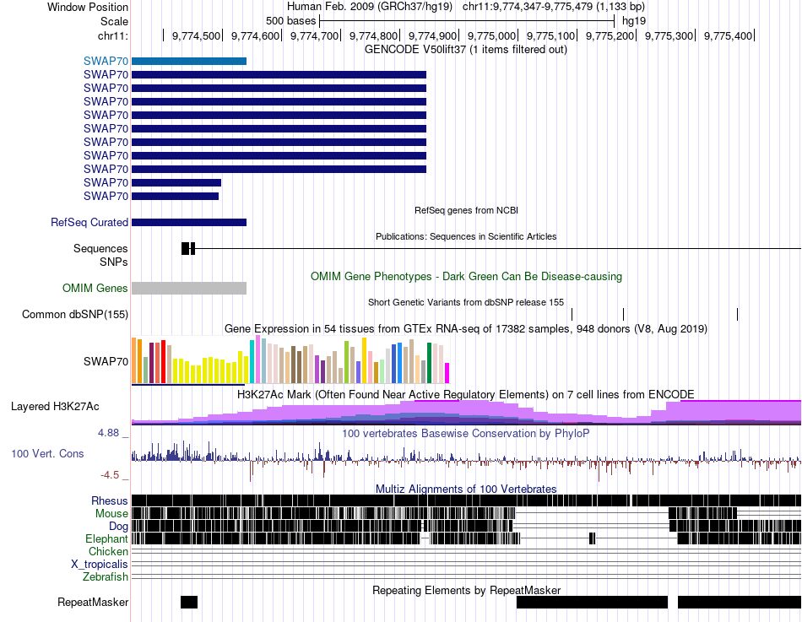Click the Mouse alignment label

tap(111, 514)
